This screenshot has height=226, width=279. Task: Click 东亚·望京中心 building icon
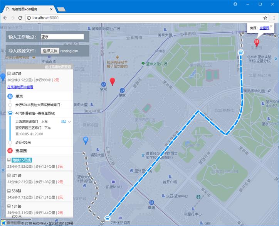coord(163,196)
